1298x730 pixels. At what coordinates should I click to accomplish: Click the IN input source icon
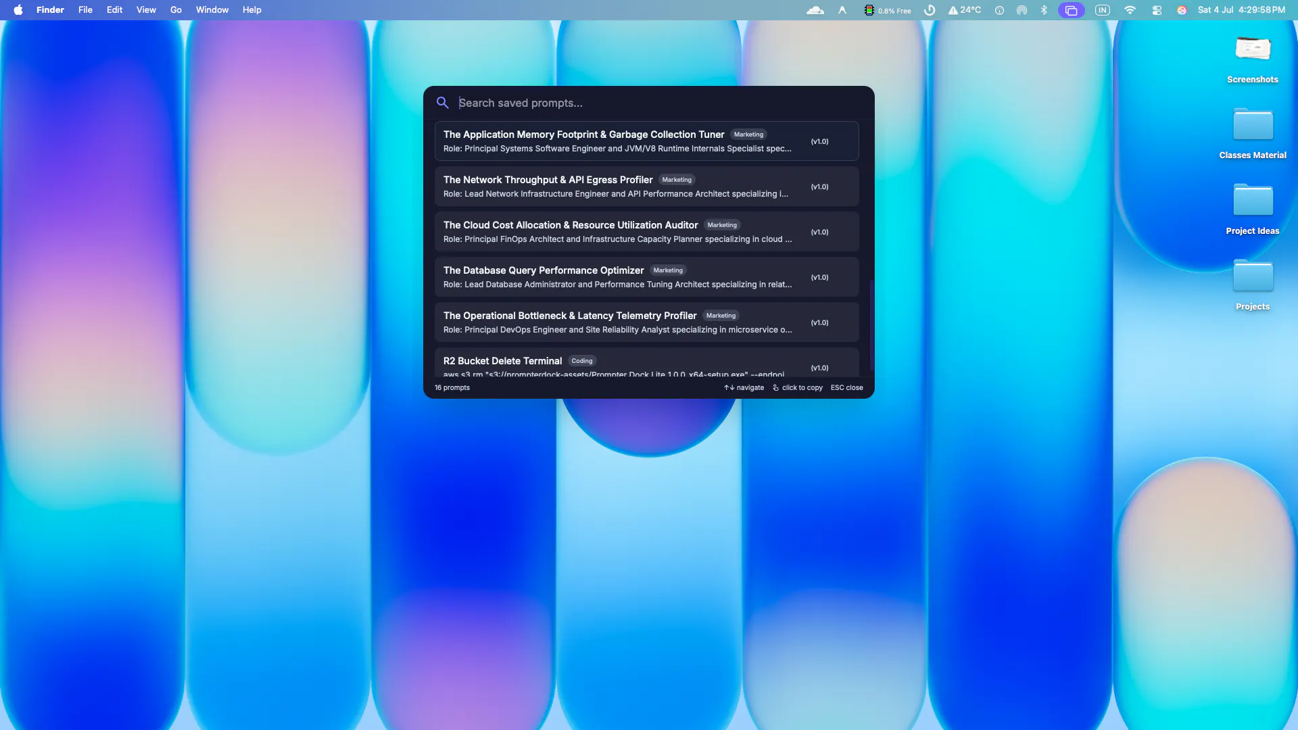click(x=1102, y=10)
